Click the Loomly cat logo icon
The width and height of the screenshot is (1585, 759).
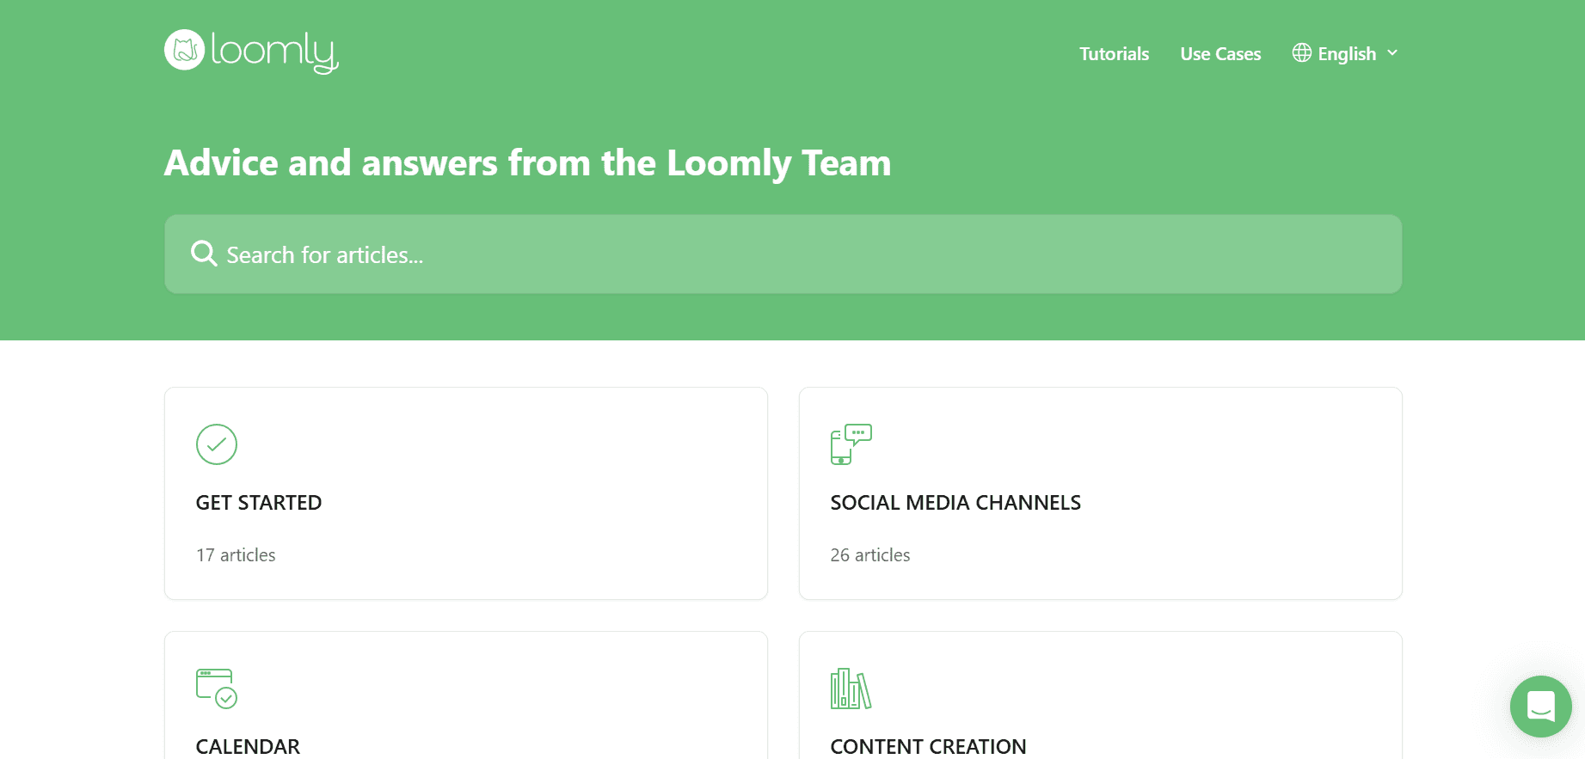pyautogui.click(x=184, y=50)
